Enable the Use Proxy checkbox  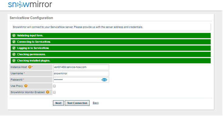tap(54, 86)
